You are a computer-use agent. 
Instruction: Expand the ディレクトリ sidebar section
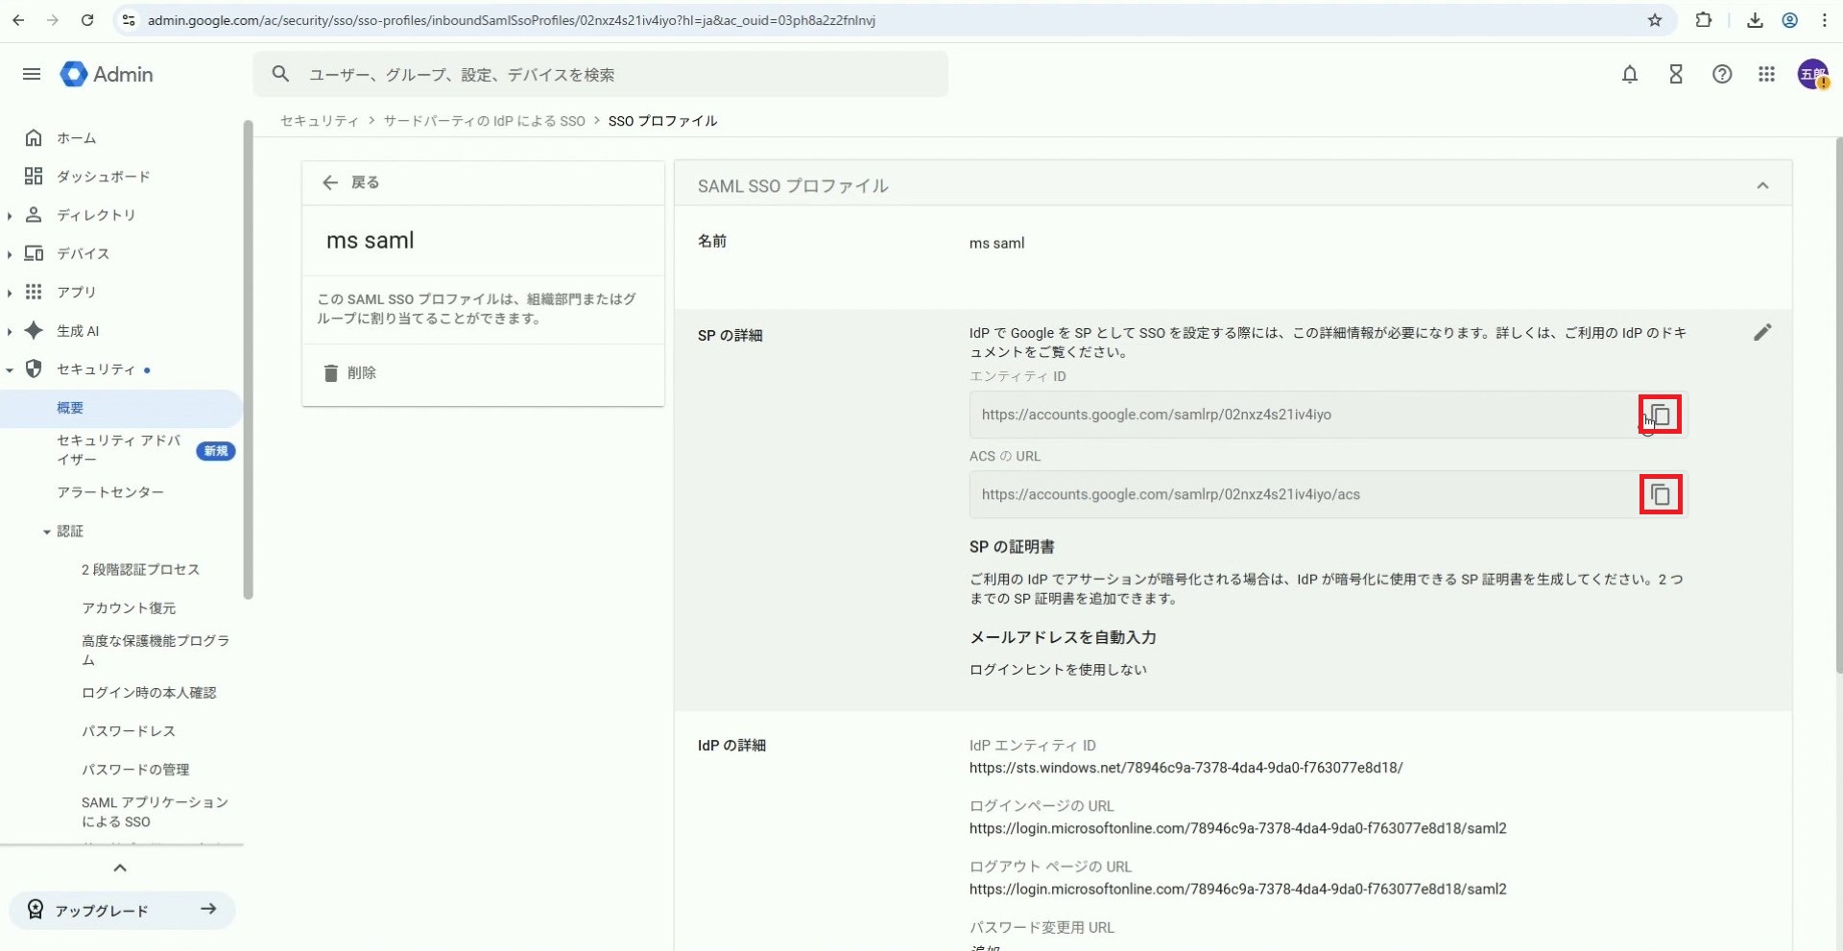point(10,216)
